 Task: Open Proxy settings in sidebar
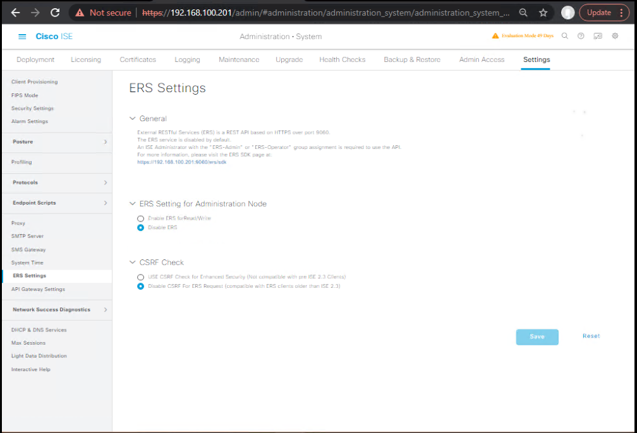click(18, 223)
